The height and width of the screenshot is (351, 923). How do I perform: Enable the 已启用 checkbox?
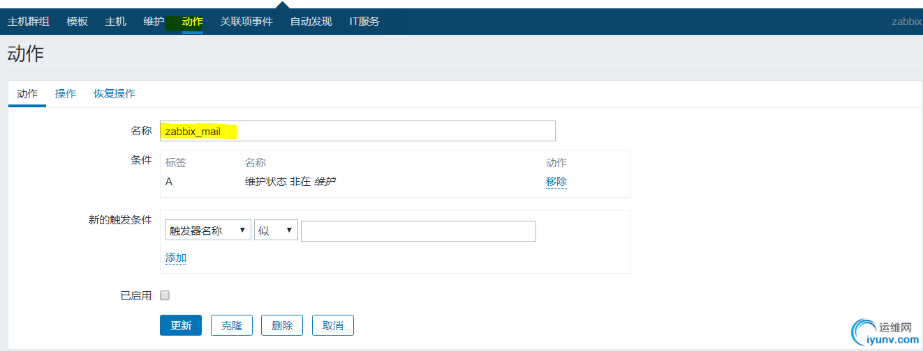coord(165,295)
